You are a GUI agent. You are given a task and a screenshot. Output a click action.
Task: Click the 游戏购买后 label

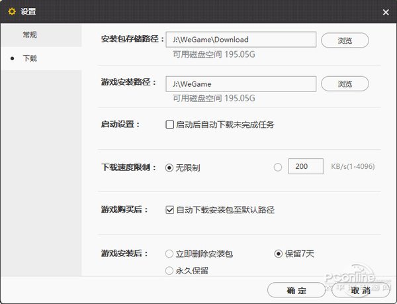click(x=124, y=209)
